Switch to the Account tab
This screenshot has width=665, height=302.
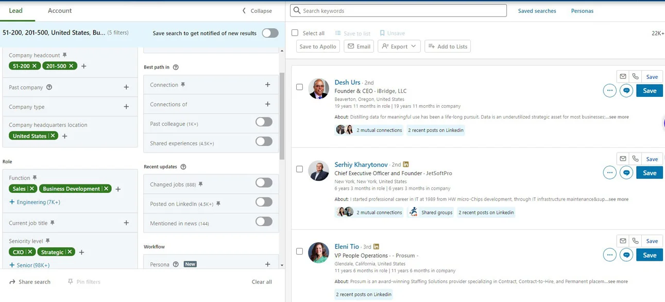(60, 10)
